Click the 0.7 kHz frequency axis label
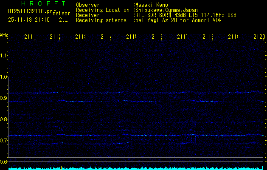This screenshot has width=267, height=170. 4,141
